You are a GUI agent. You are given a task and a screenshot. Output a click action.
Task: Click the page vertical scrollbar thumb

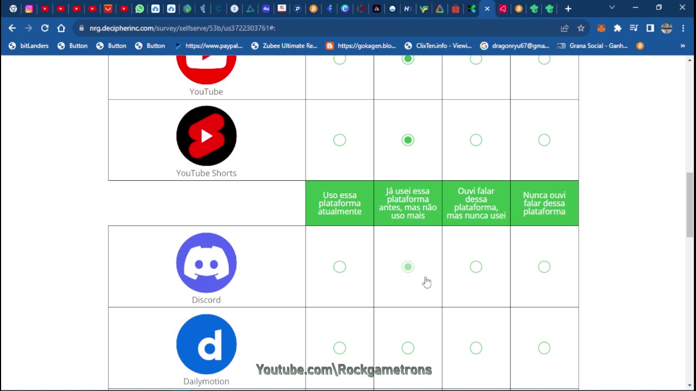(x=690, y=205)
